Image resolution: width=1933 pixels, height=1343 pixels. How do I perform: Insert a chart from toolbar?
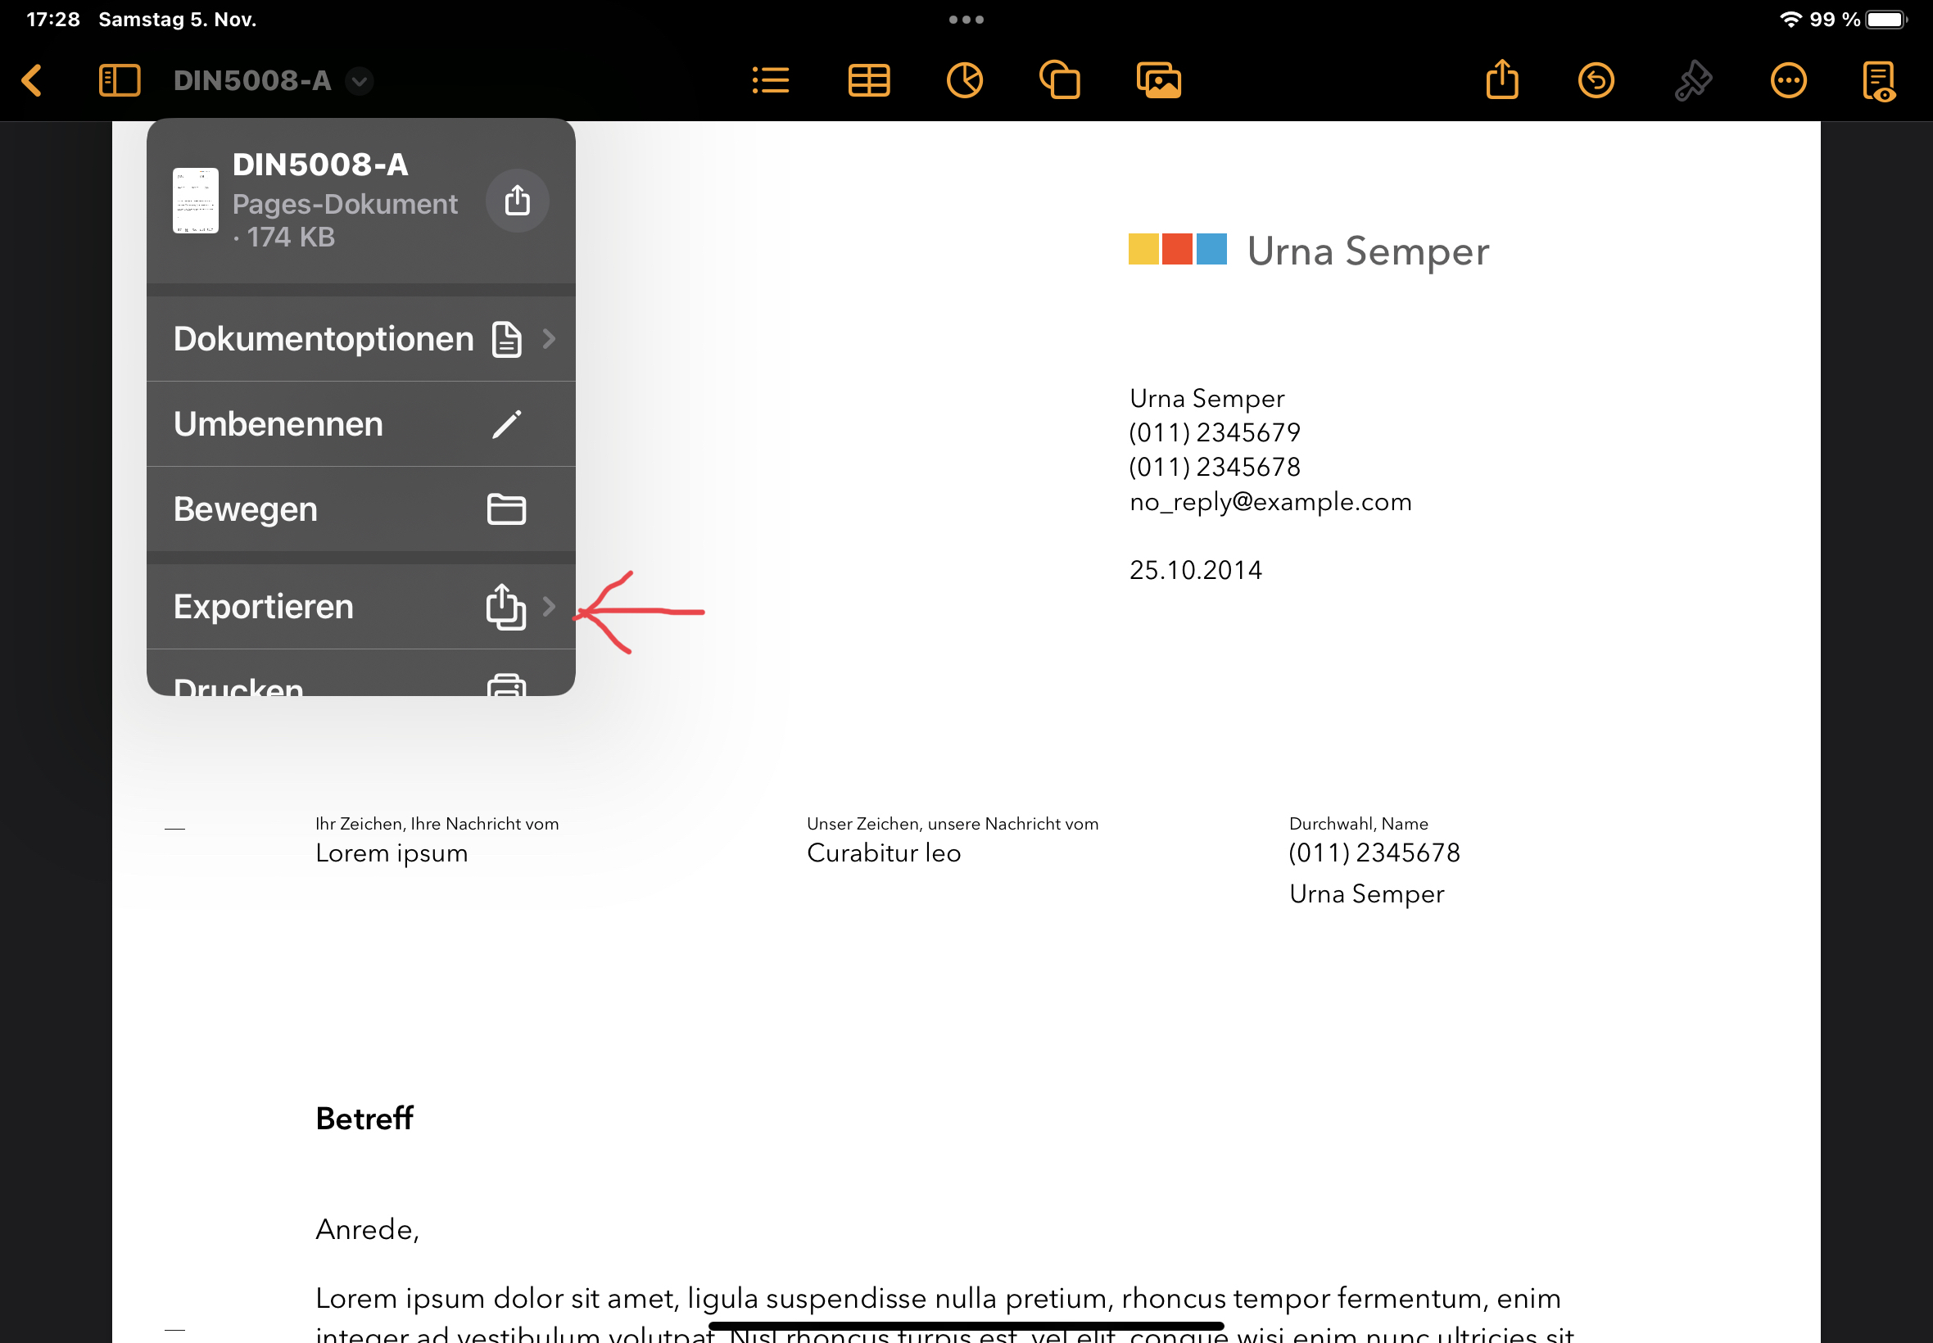point(964,81)
